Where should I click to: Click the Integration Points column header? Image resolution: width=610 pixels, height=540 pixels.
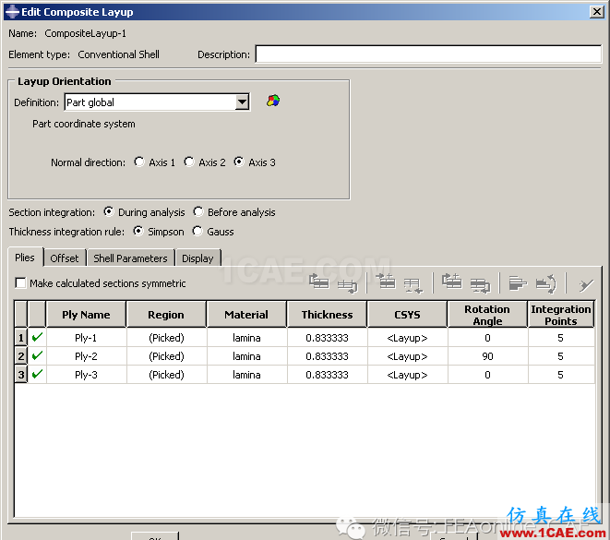point(561,315)
